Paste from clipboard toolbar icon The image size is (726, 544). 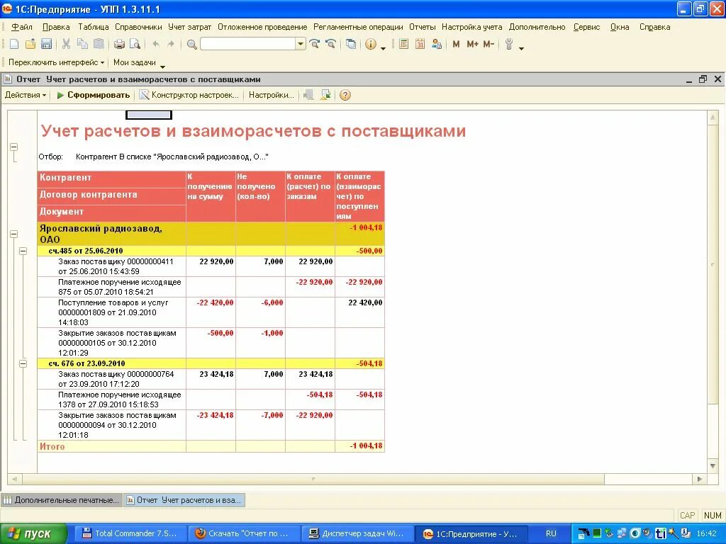tap(99, 45)
